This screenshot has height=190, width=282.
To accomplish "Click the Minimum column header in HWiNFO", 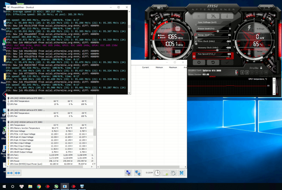I will tap(159, 67).
